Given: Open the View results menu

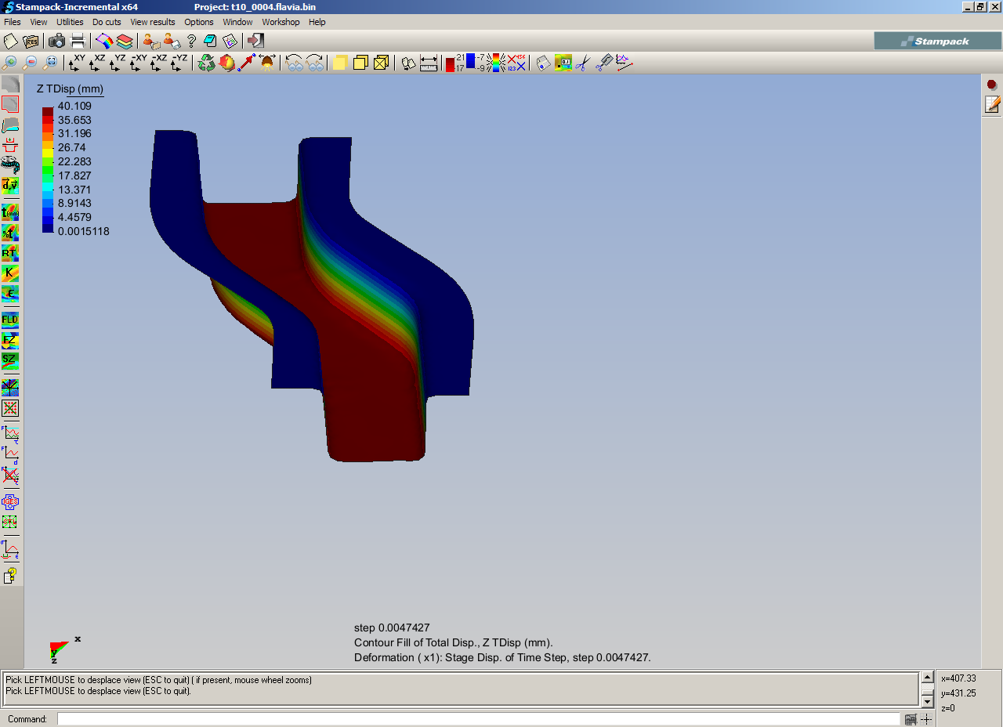Looking at the screenshot, I should 153,22.
